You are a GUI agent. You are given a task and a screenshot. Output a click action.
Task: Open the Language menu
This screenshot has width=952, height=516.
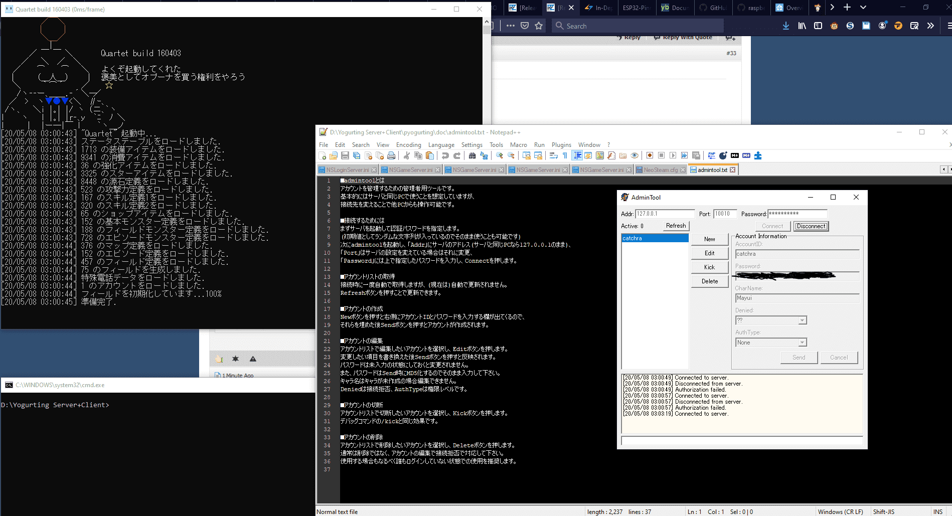pyautogui.click(x=441, y=144)
